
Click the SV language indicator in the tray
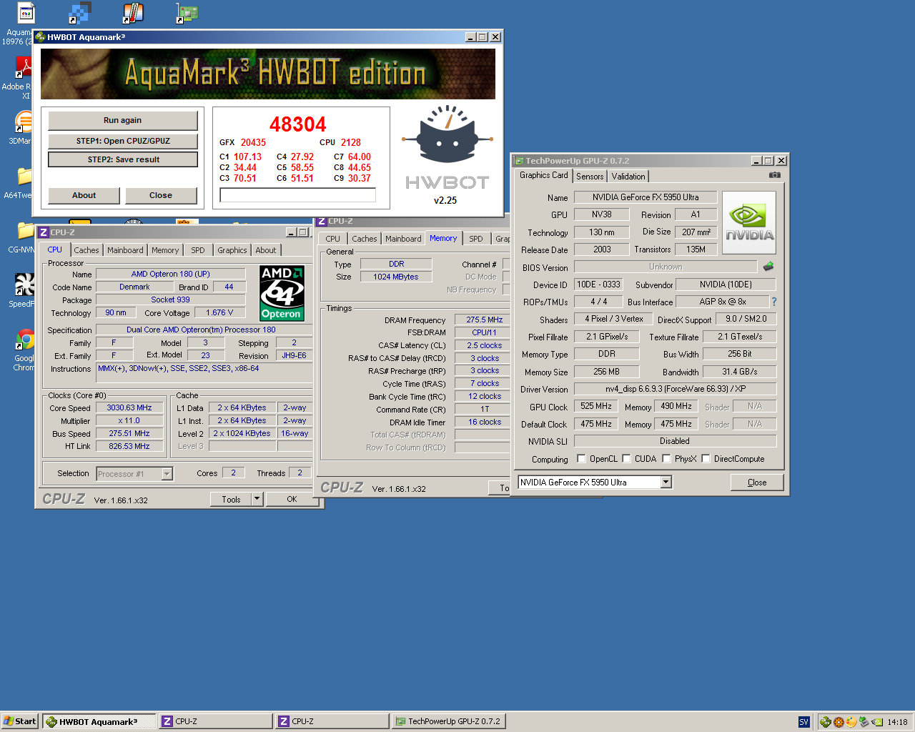click(x=803, y=722)
